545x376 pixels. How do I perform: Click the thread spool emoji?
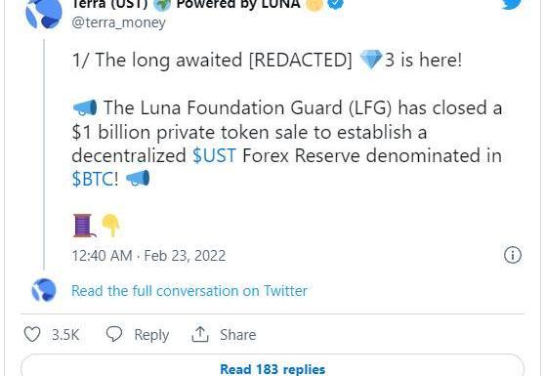[84, 226]
